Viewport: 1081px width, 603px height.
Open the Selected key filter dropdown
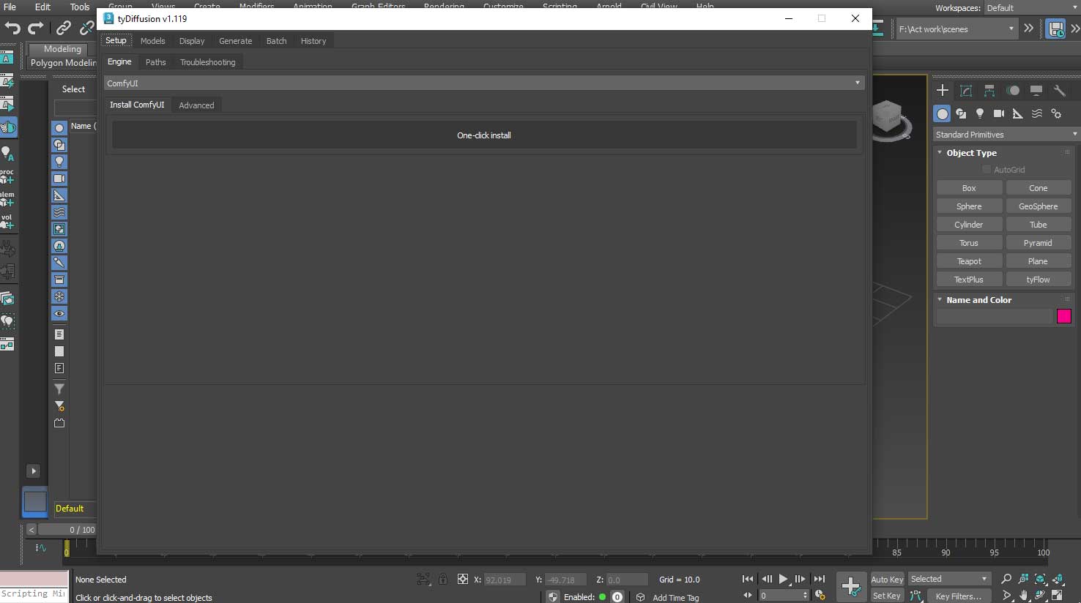click(949, 579)
